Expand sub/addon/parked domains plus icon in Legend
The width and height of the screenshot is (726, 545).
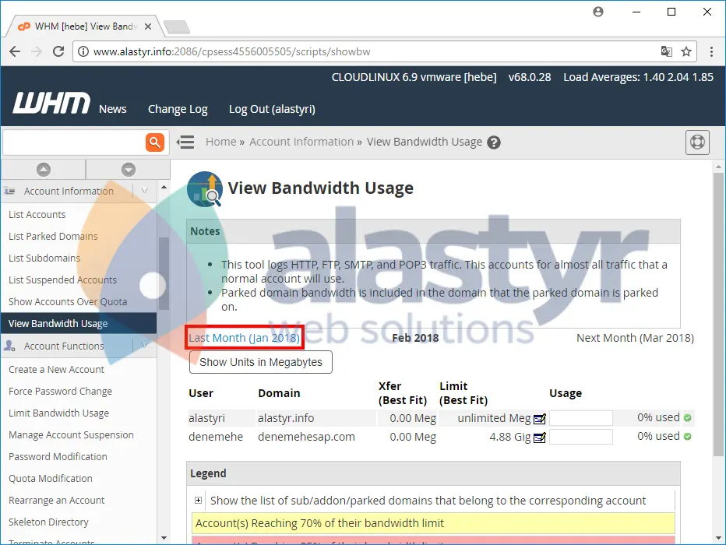198,500
